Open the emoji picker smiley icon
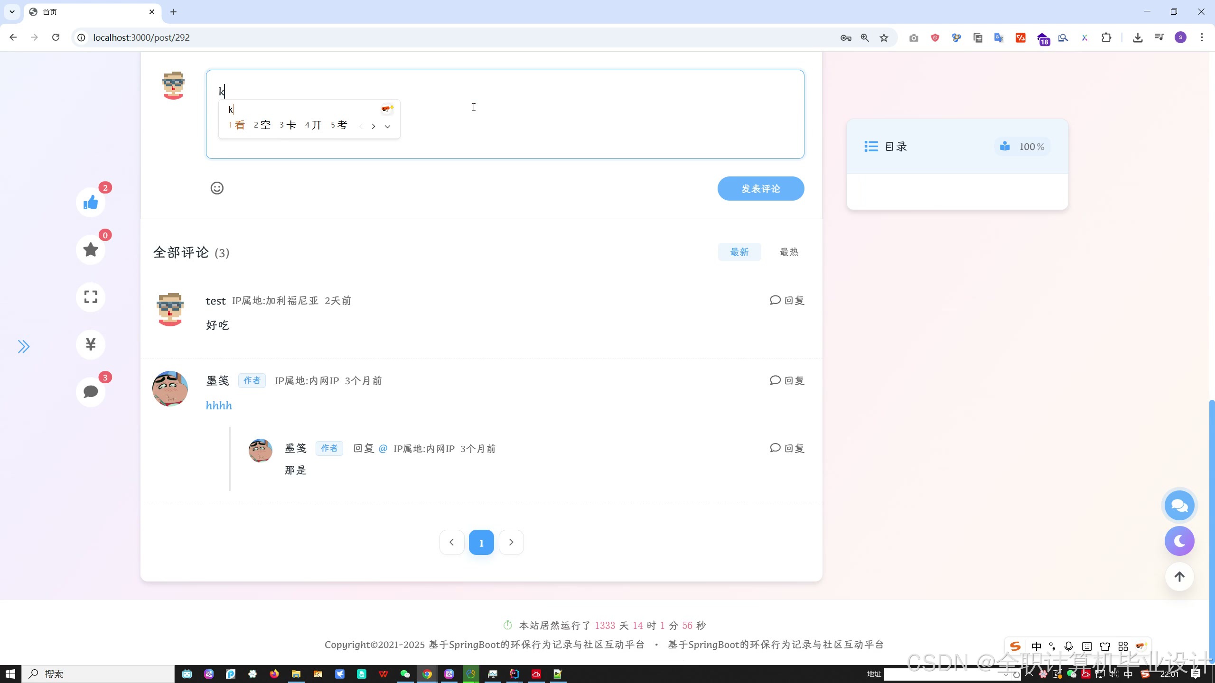The width and height of the screenshot is (1215, 683). tap(217, 188)
